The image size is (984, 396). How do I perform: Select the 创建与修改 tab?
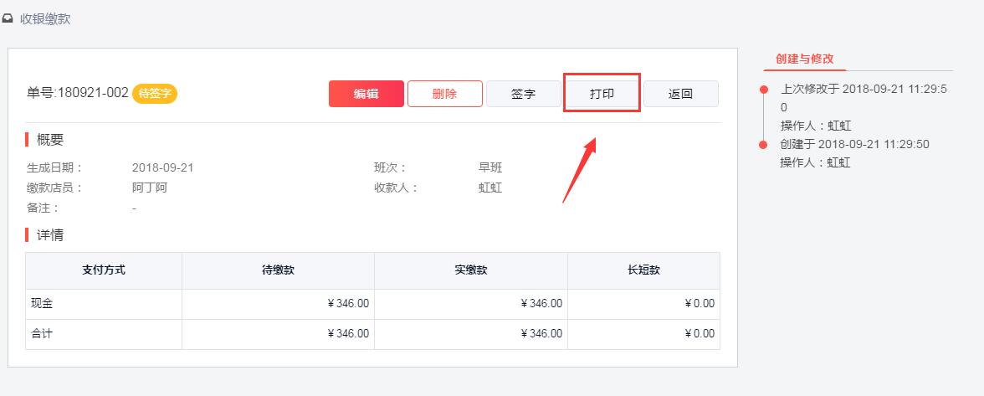pyautogui.click(x=804, y=59)
